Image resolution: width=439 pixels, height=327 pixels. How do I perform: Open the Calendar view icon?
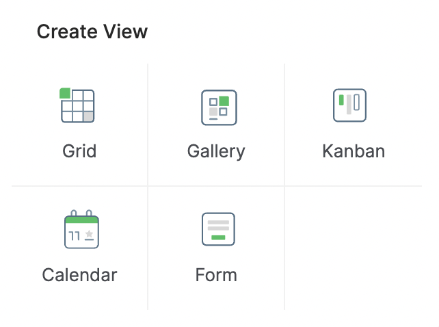pos(81,231)
